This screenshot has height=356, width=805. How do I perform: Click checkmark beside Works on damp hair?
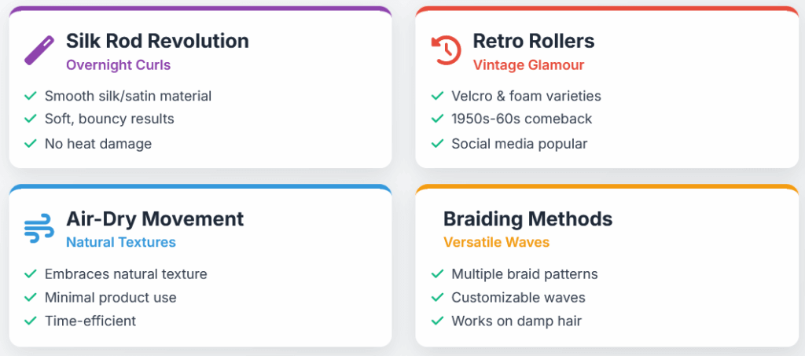click(x=437, y=321)
